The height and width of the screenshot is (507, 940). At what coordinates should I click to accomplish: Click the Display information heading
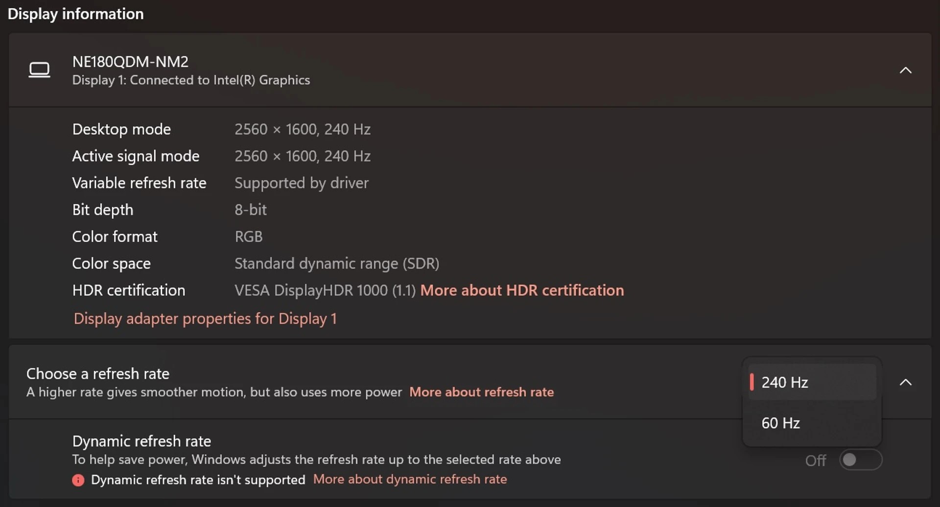[75, 14]
